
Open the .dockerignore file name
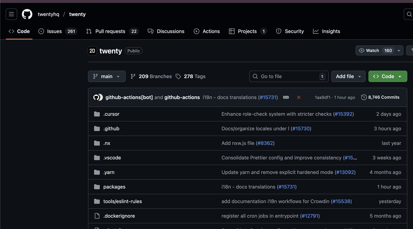119,216
